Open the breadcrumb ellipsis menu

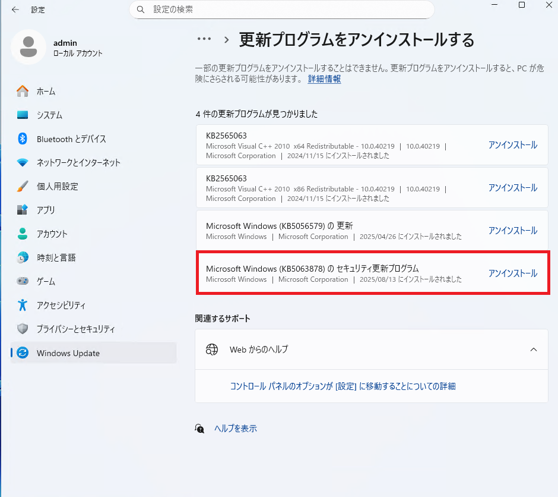point(204,39)
